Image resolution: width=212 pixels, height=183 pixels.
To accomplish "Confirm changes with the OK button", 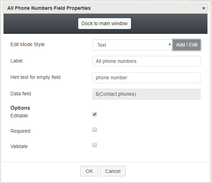I will pos(89,171).
